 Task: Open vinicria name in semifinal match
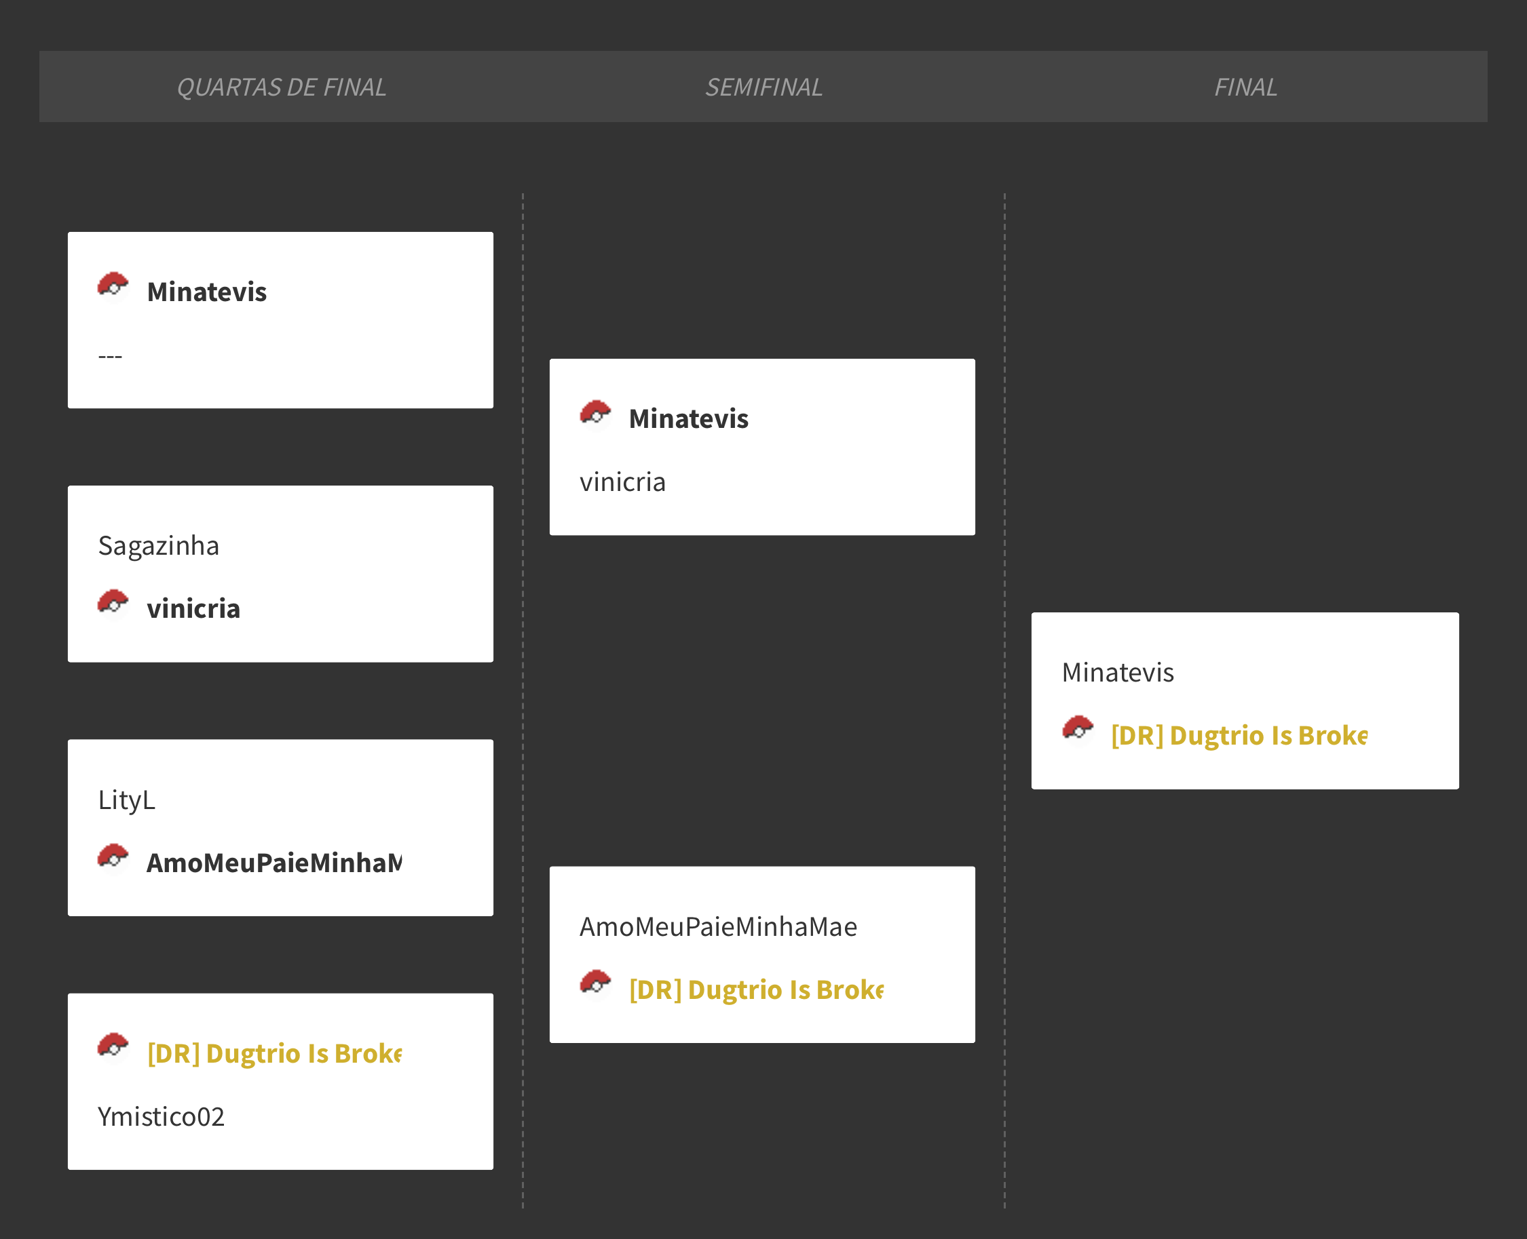622,482
